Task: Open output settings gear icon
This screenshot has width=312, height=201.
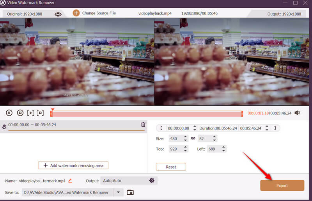Action: pos(152,181)
